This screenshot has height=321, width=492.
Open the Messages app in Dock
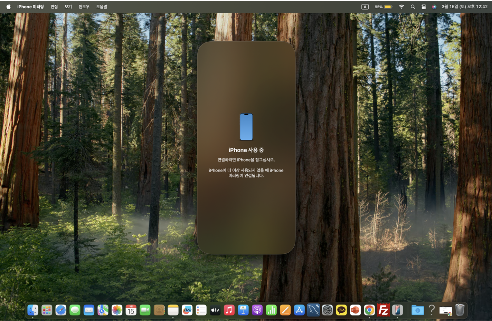coord(75,310)
